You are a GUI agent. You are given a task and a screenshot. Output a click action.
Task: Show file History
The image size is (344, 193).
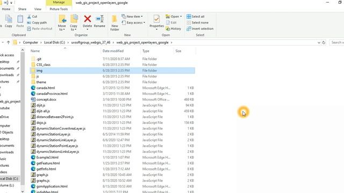pyautogui.click(x=173, y=28)
